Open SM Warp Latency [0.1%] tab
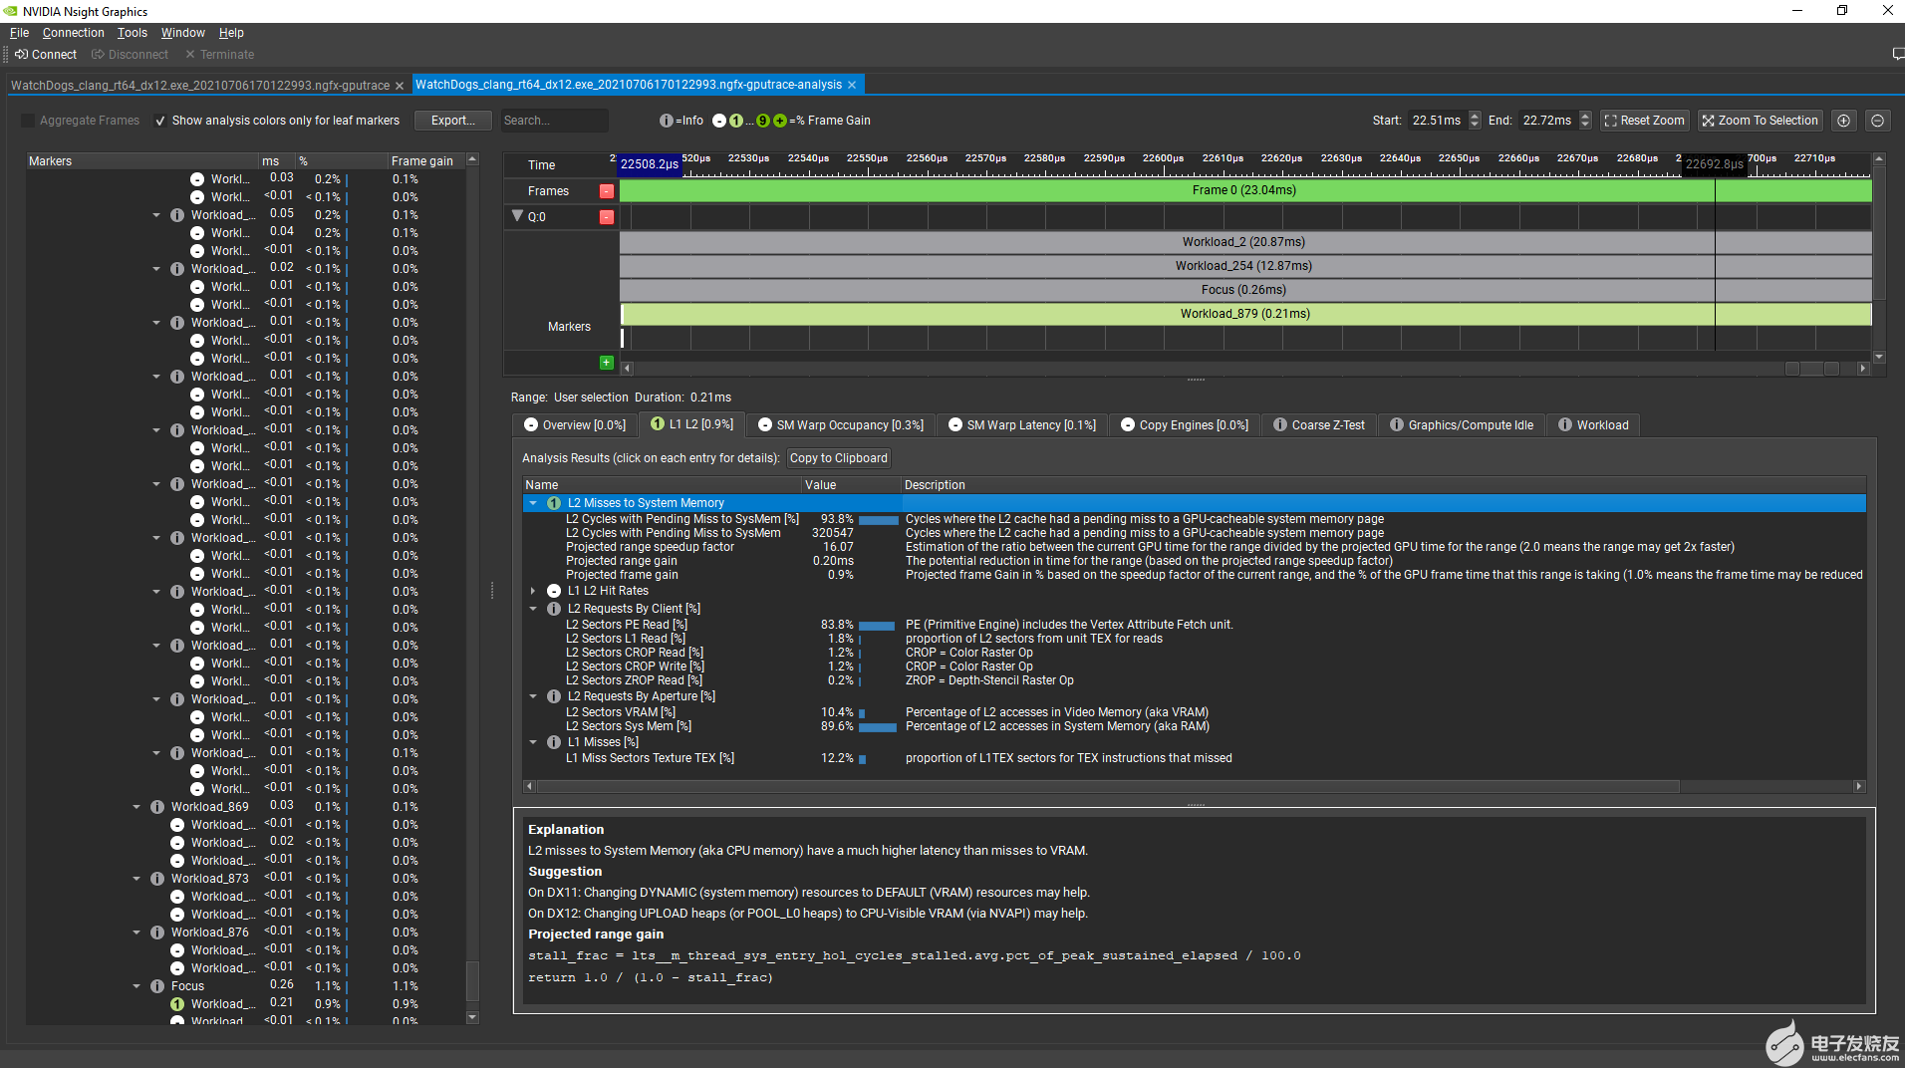Screen dimensions: 1905x1068 (x=1021, y=425)
